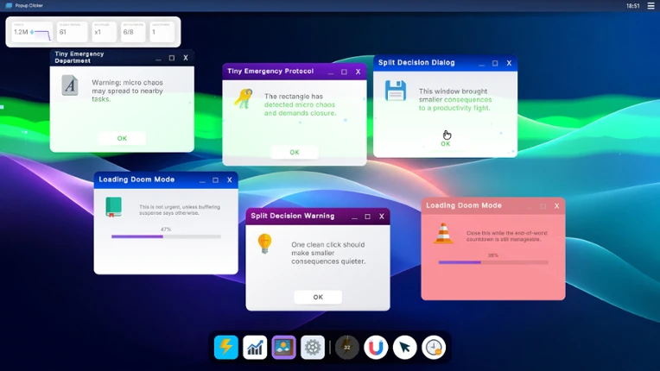This screenshot has height=371, width=660.
Task: Click the floppy disk icon in Split Decision Dialog
Action: tap(396, 91)
